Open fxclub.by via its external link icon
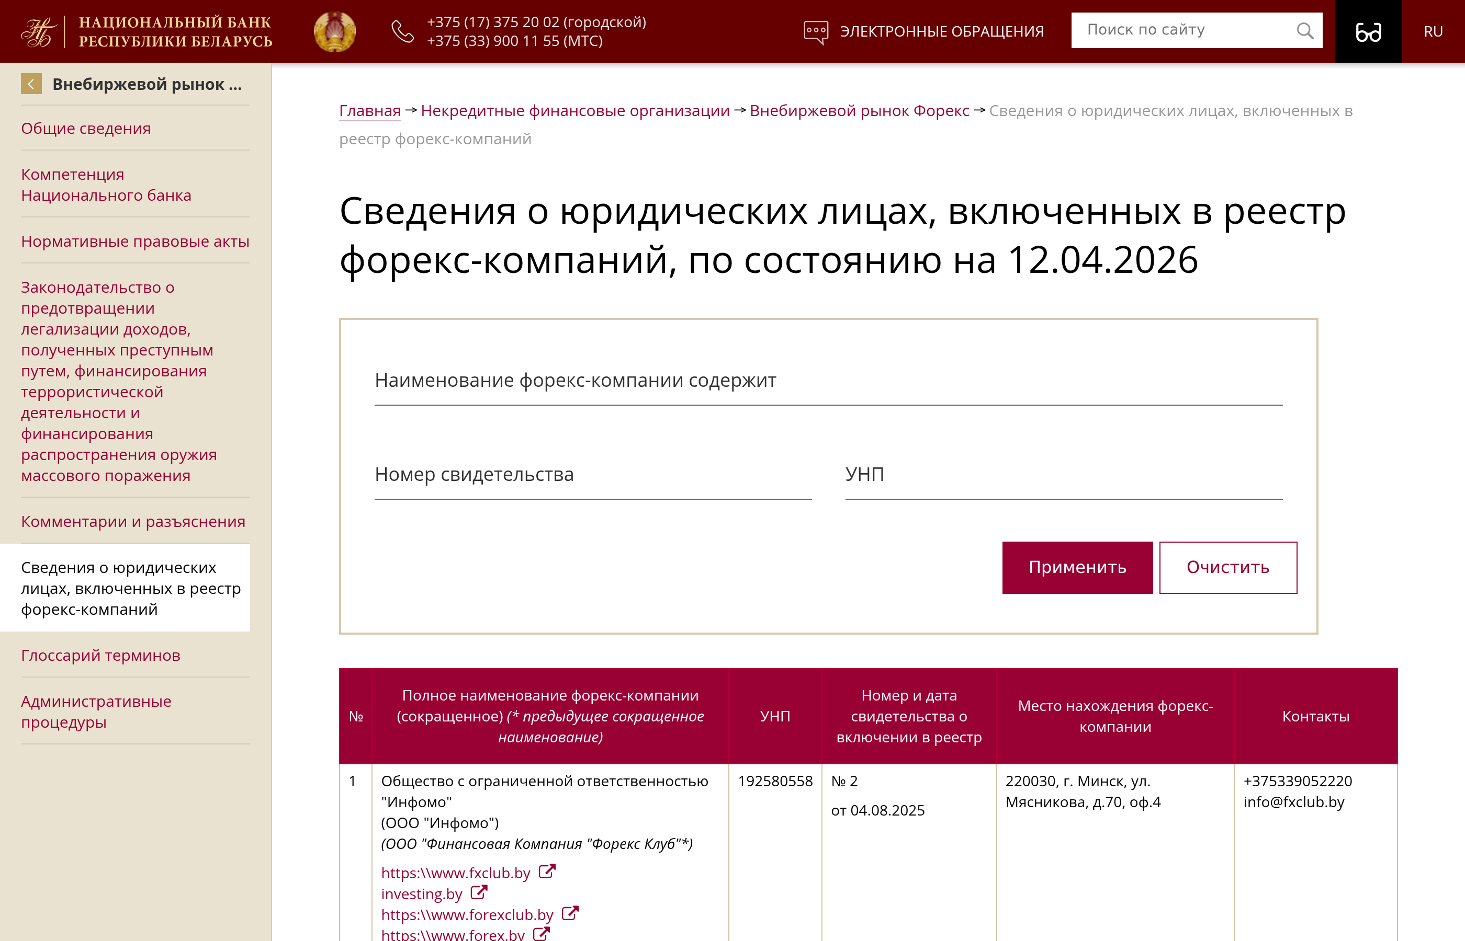The height and width of the screenshot is (941, 1465). pyautogui.click(x=547, y=872)
